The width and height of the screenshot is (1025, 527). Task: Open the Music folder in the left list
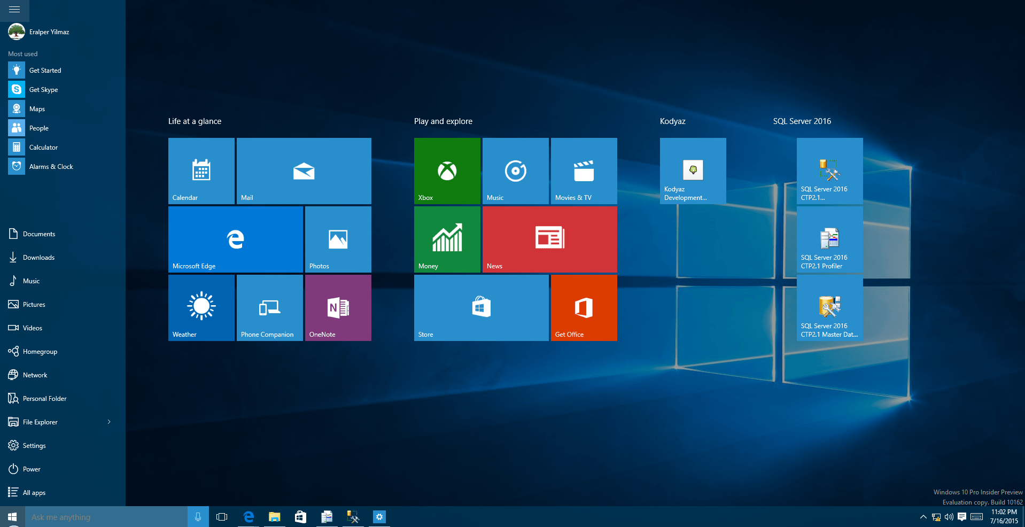click(63, 281)
